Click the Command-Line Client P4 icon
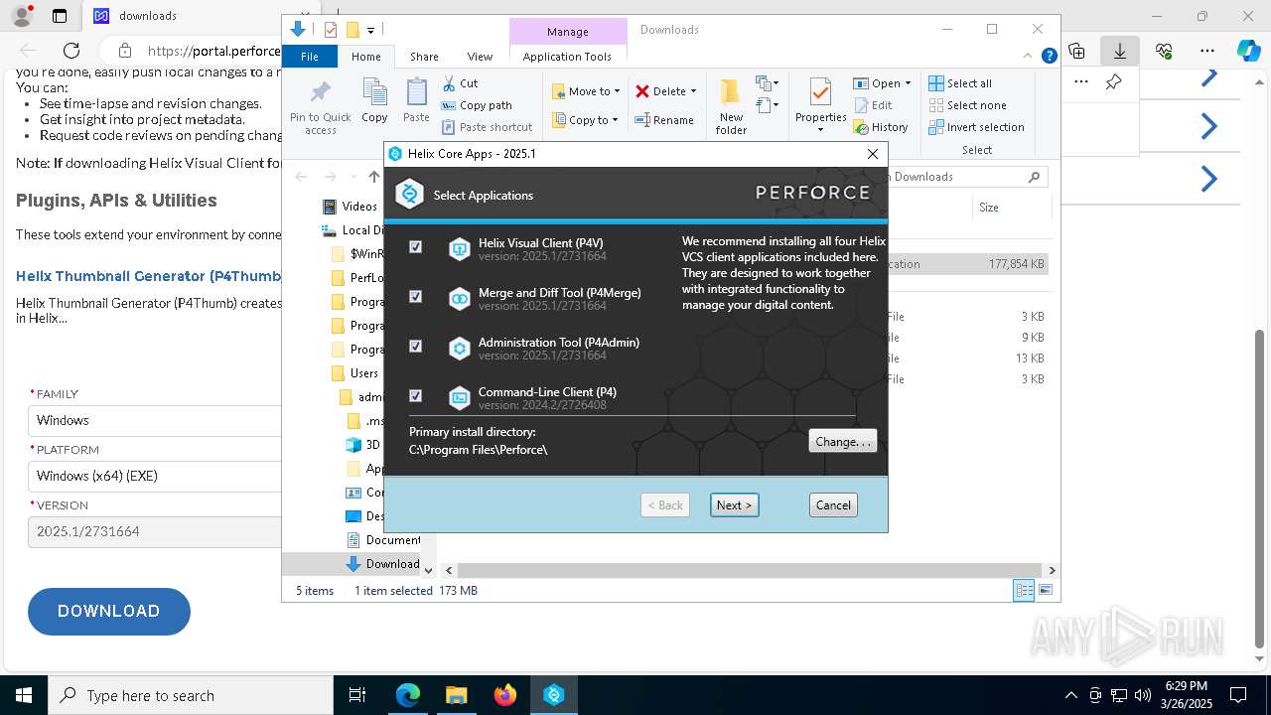Image resolution: width=1271 pixels, height=715 pixels. (459, 398)
